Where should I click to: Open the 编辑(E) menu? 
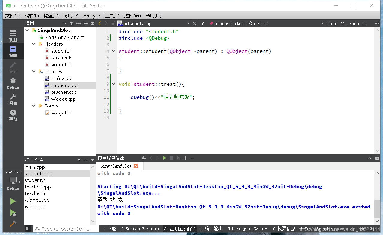pos(32,16)
